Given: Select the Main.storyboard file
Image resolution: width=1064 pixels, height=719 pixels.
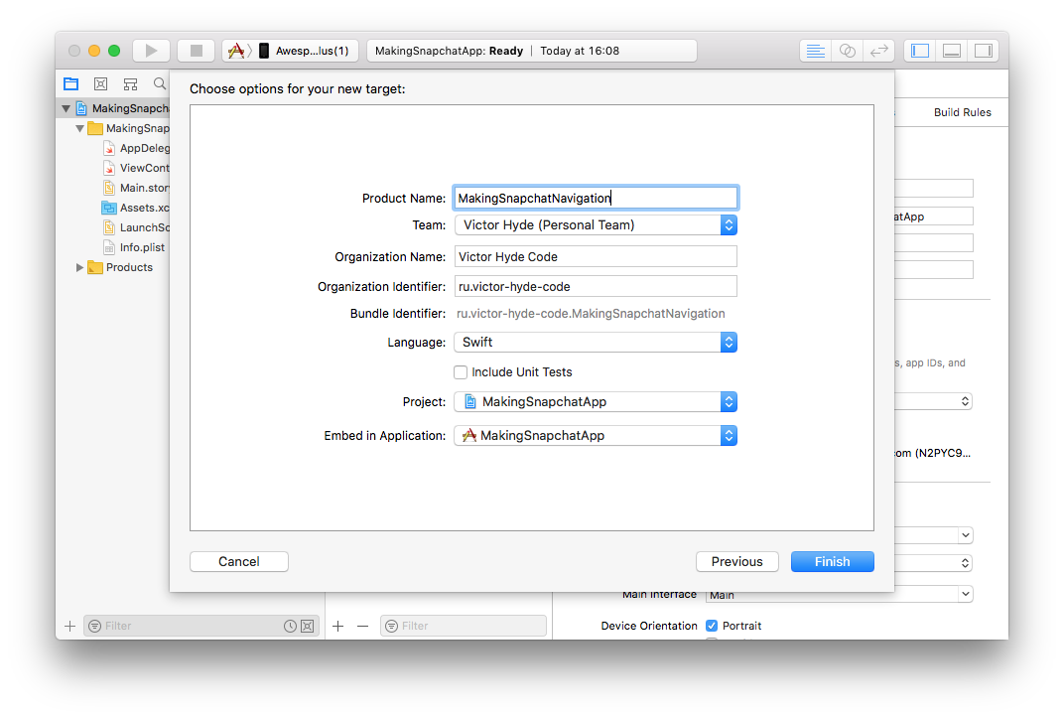Looking at the screenshot, I should 136,188.
